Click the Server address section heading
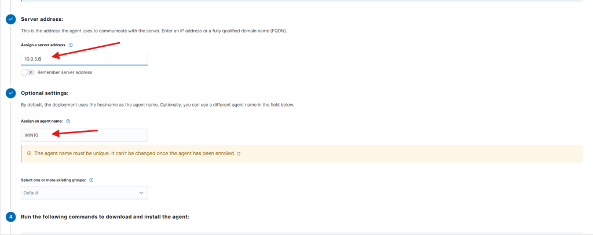The image size is (593, 235). pyautogui.click(x=42, y=19)
